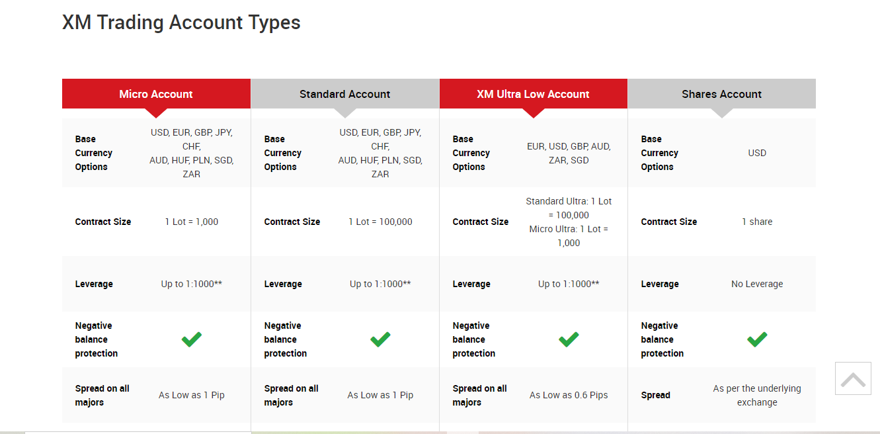Click the Standard Account green checkmark
The height and width of the screenshot is (434, 880).
pyautogui.click(x=380, y=339)
